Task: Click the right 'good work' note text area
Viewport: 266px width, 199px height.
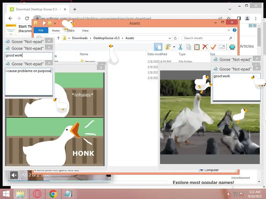Action: tap(236, 87)
